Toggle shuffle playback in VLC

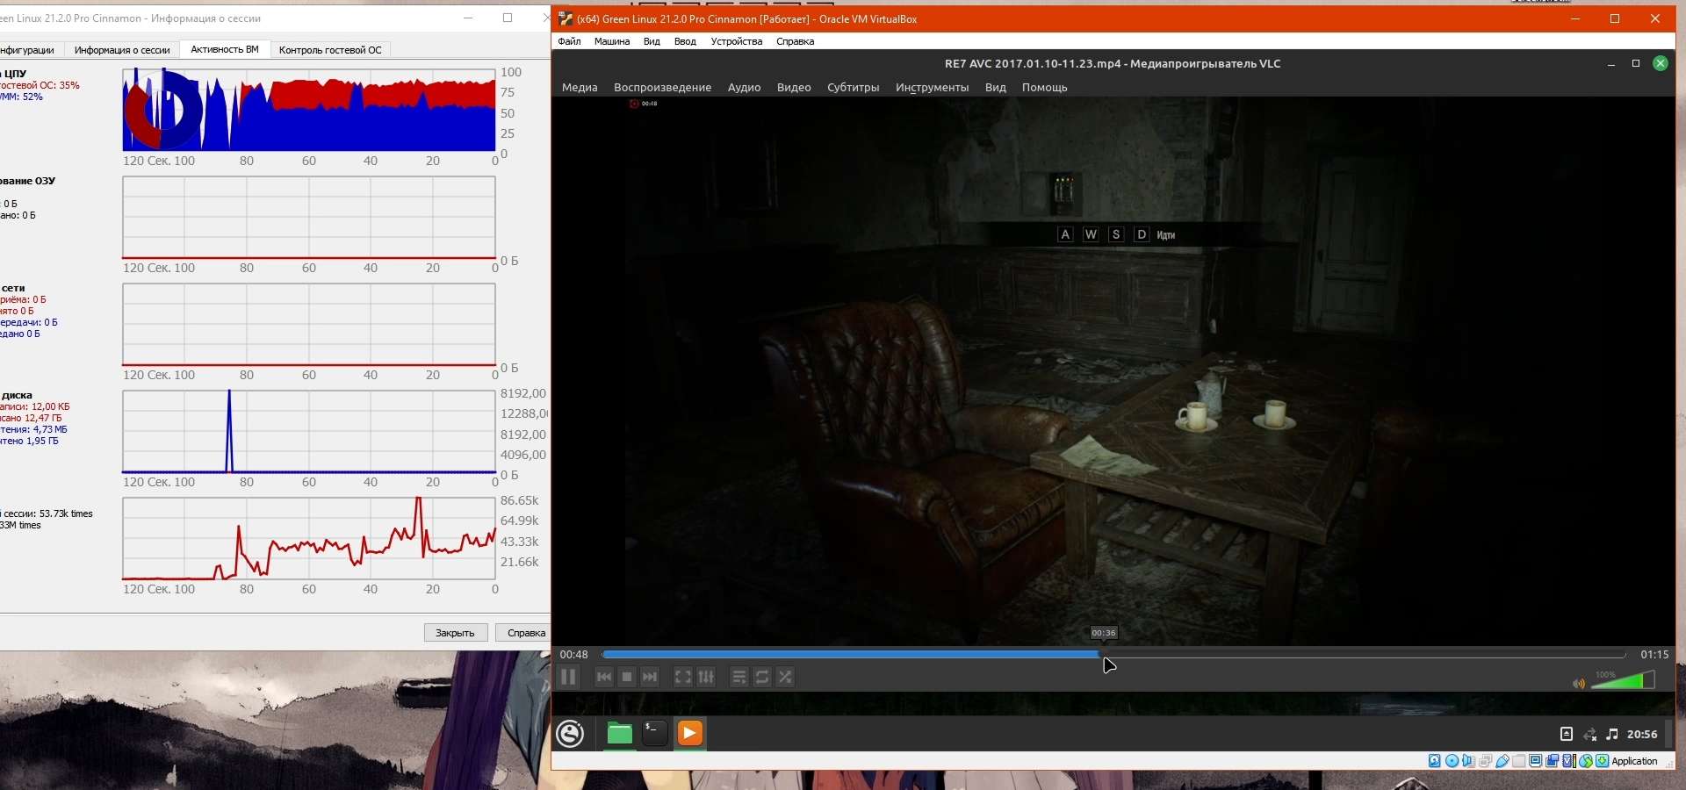pyautogui.click(x=785, y=677)
